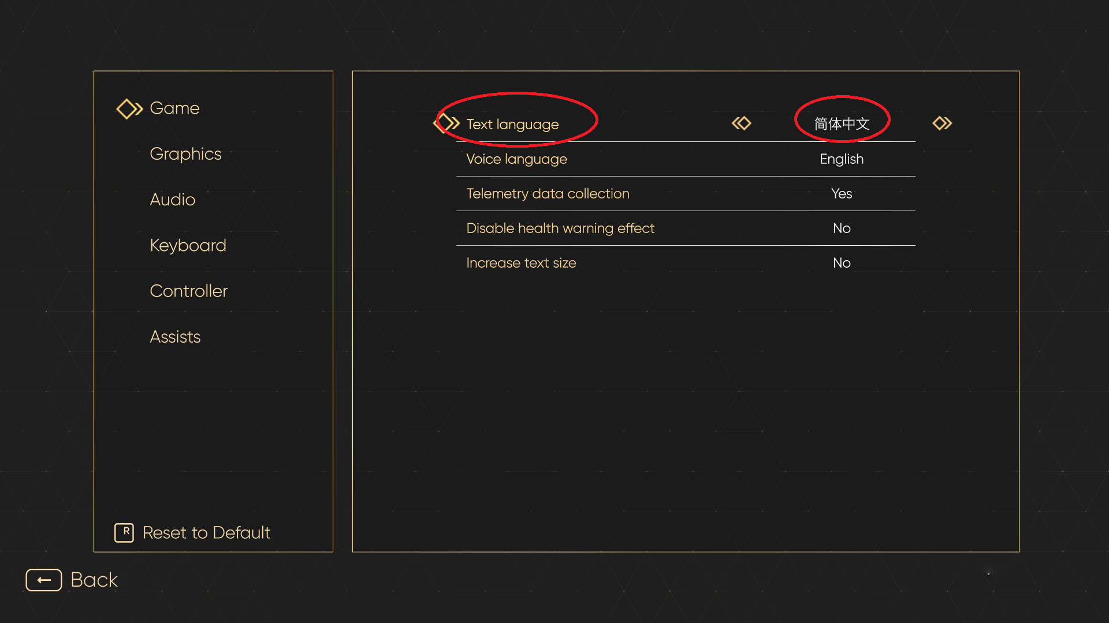Toggle Disable health warning effect value

tap(842, 228)
